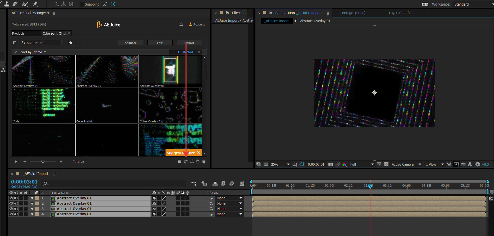Image resolution: width=494 pixels, height=236 pixels.
Task: Mute audio on layer 3
Action: (16, 209)
